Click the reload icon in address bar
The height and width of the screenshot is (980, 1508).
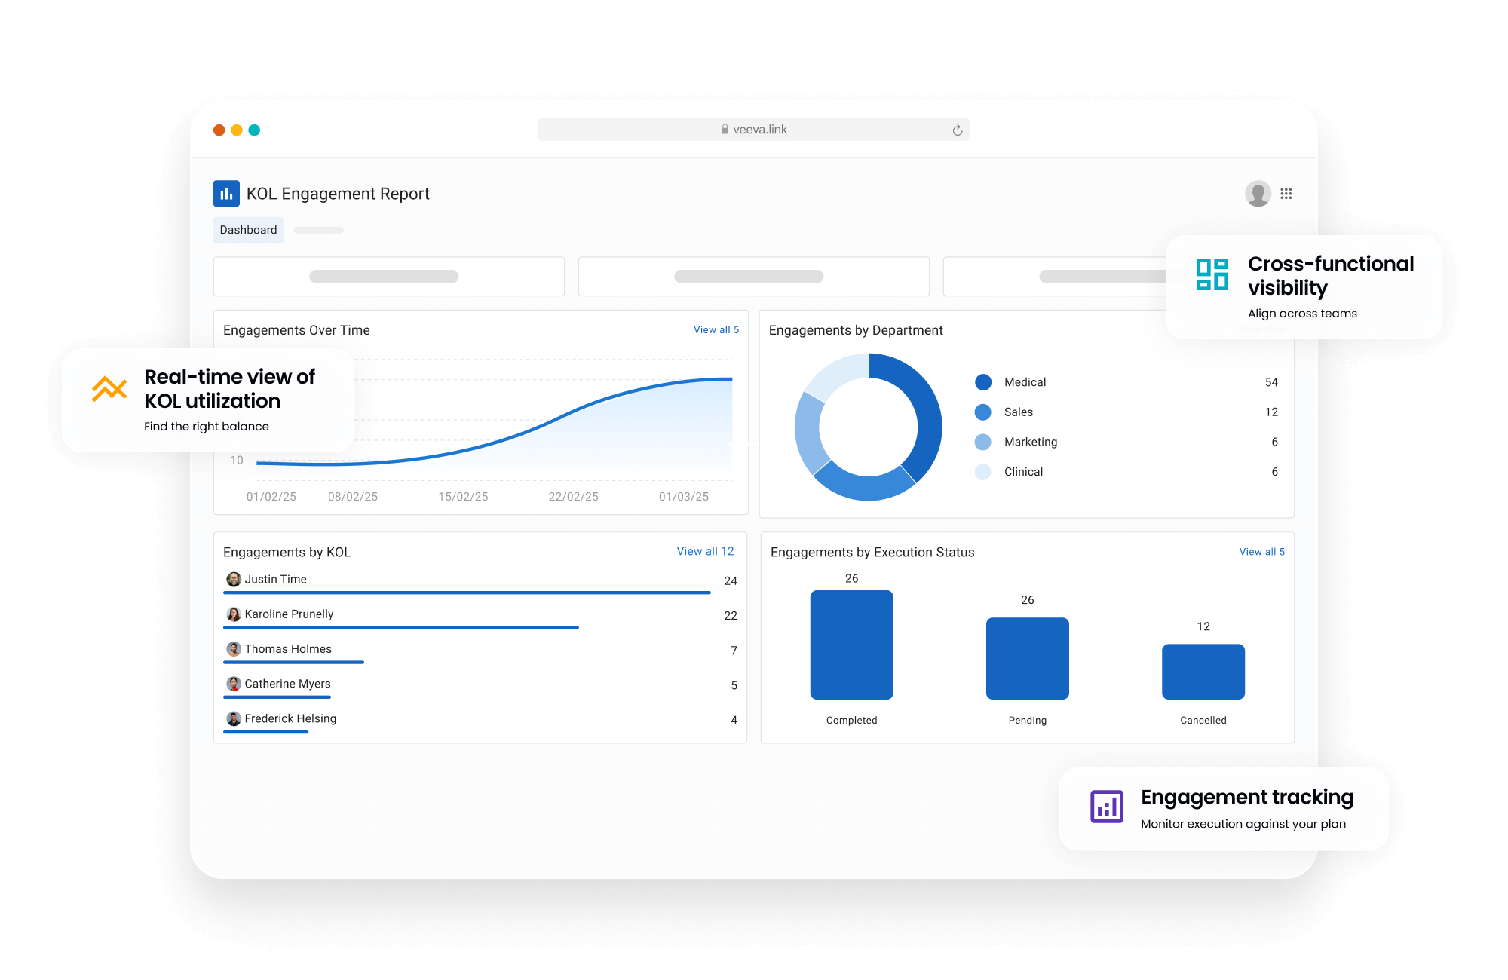click(x=957, y=130)
